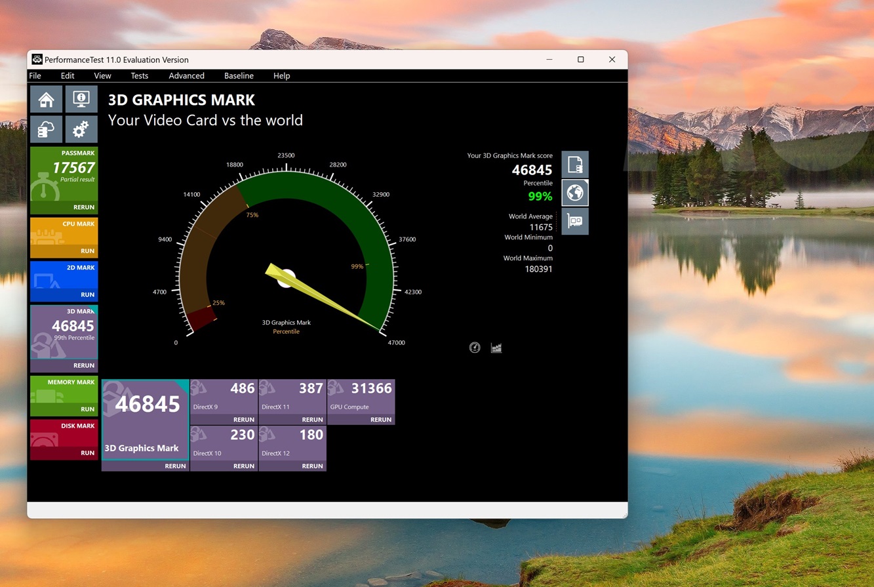This screenshot has height=587, width=874.
Task: Open the System Information monitor icon
Action: tap(81, 100)
